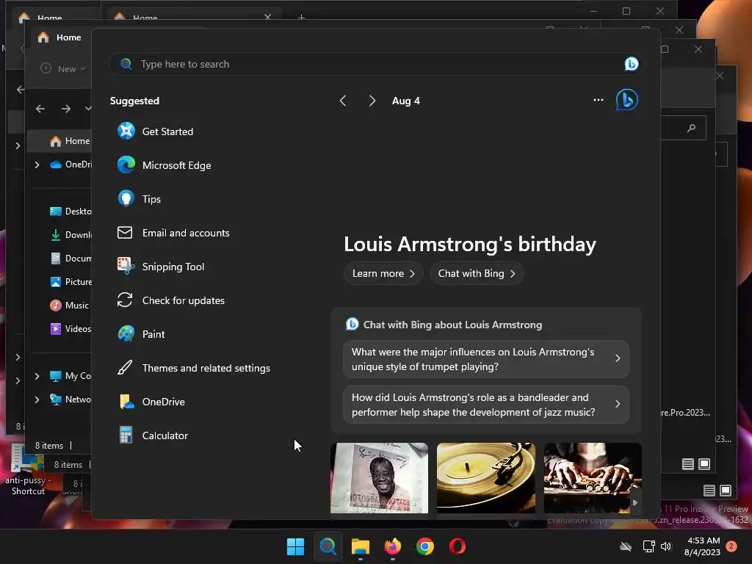
Task: Launch Microsoft Edge from suggestions
Action: tap(164, 165)
